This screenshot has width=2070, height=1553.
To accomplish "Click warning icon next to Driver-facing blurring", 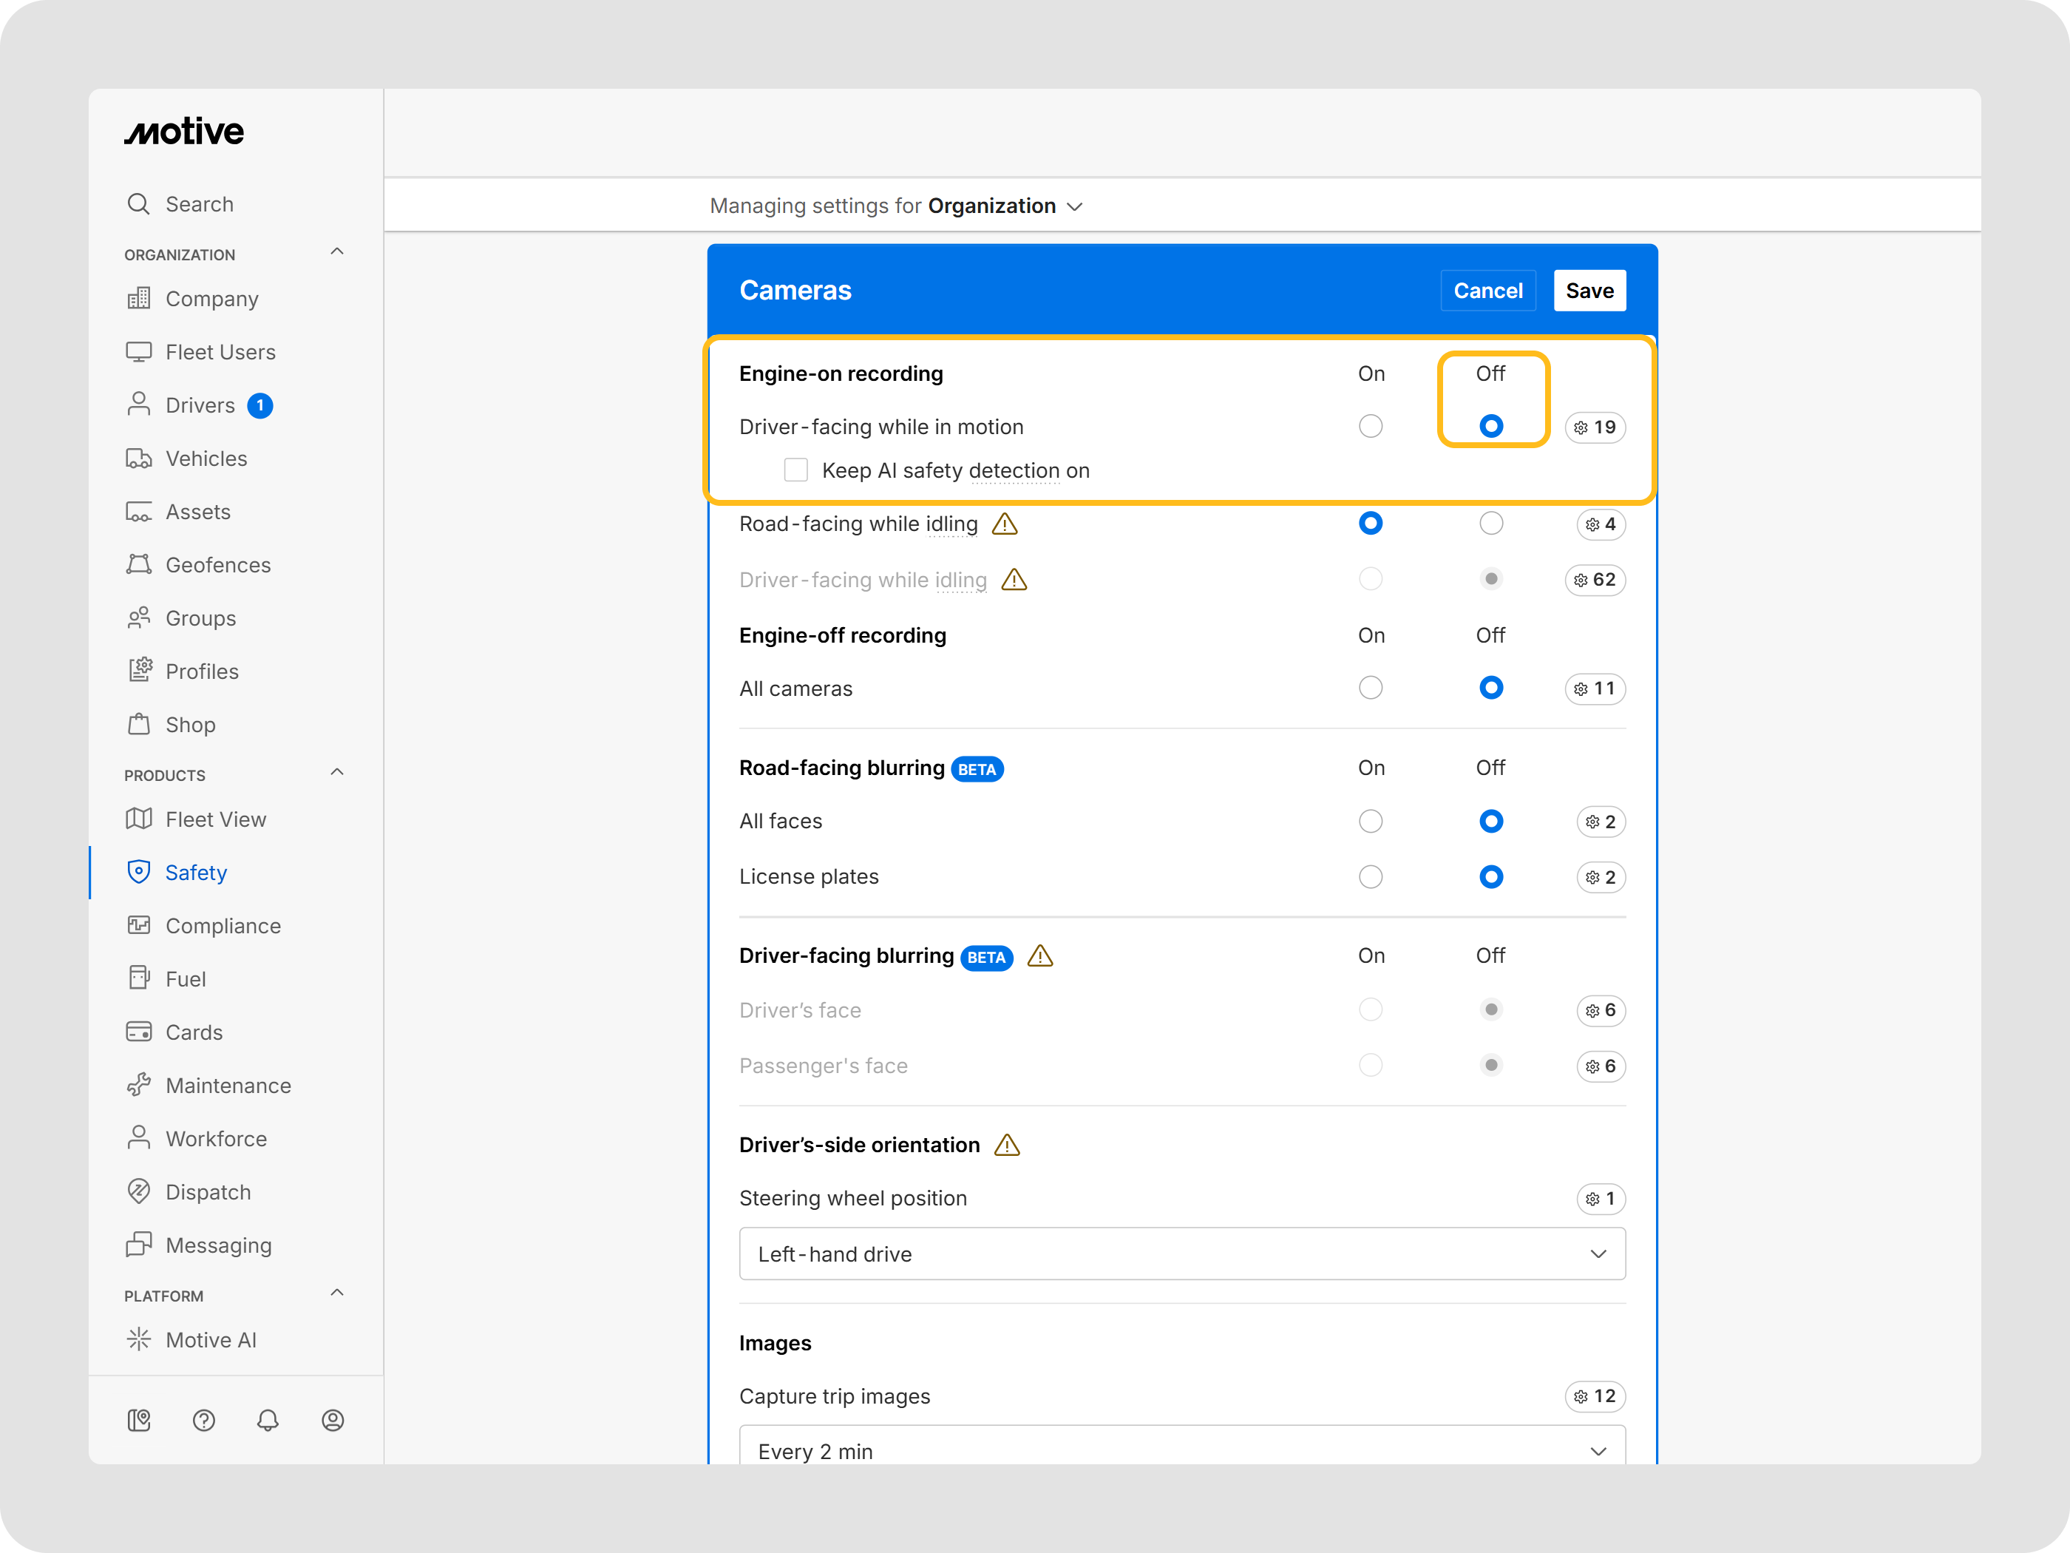I will point(1039,955).
